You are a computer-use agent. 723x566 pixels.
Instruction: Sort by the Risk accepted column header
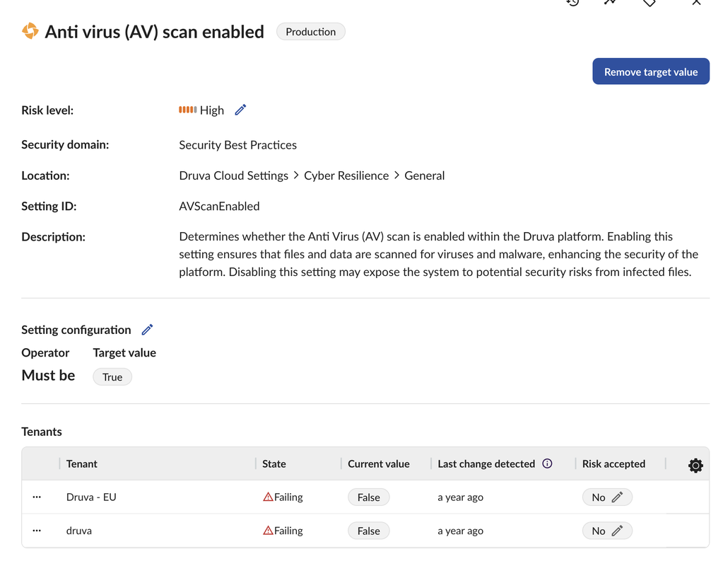(613, 463)
